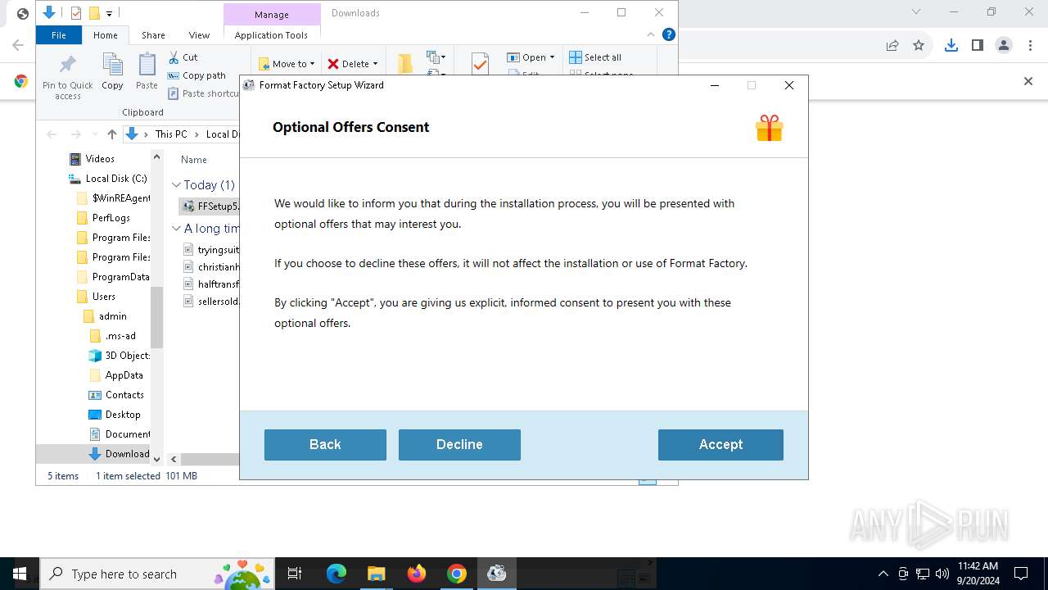Open File Explorer help icon
Image resolution: width=1048 pixels, height=590 pixels.
(x=669, y=34)
